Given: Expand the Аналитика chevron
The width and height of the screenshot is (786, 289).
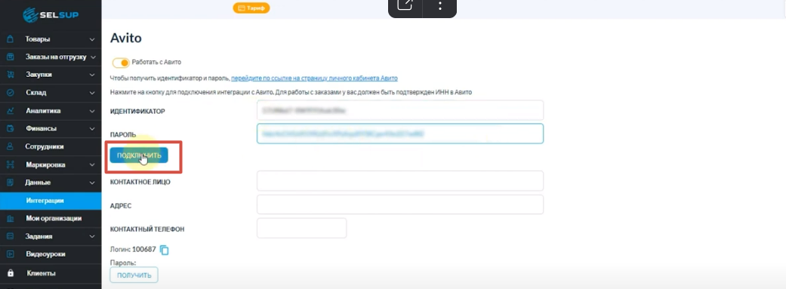Looking at the screenshot, I should [x=91, y=111].
